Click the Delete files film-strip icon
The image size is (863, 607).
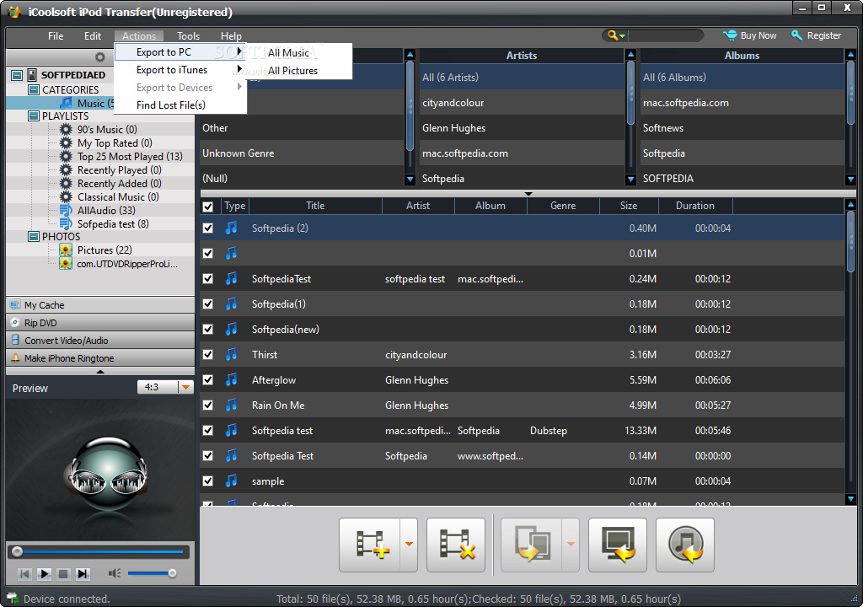(456, 545)
